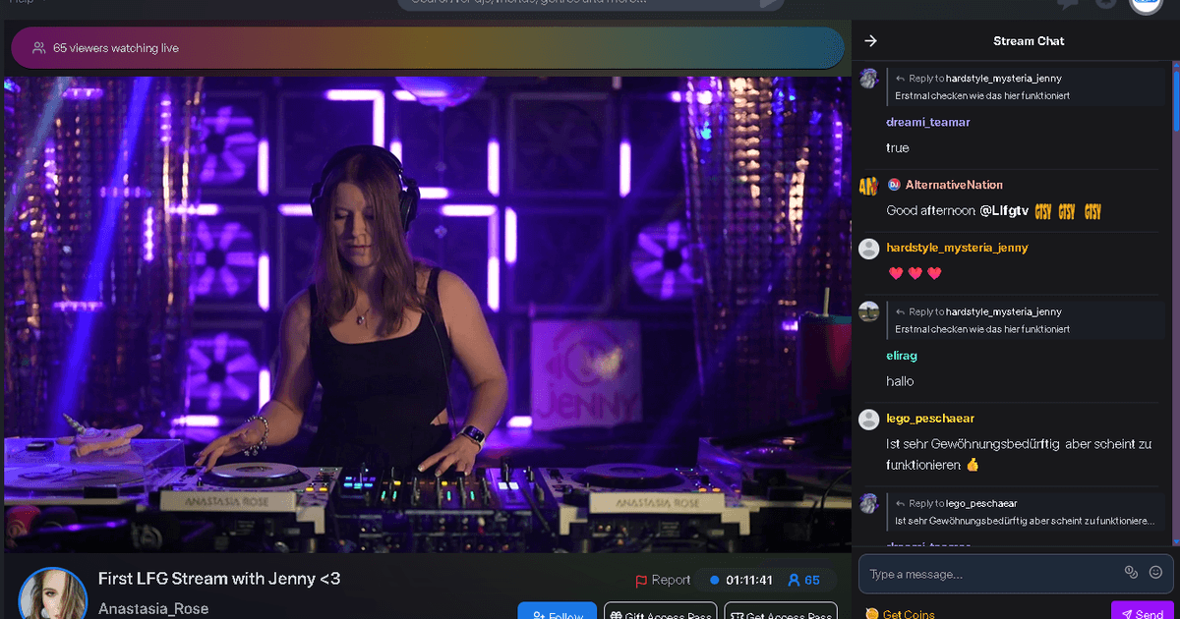Open the reply quote above eliag's message
1180x619 pixels.
[1027, 320]
